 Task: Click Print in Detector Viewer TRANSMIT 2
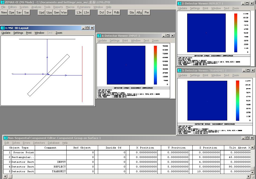click(x=205, y=75)
